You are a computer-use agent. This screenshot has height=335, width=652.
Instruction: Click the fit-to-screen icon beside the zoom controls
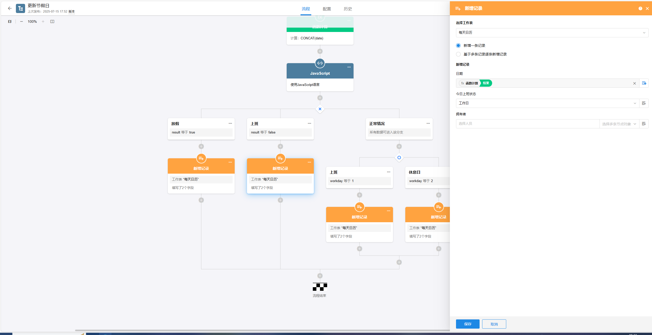click(x=52, y=21)
